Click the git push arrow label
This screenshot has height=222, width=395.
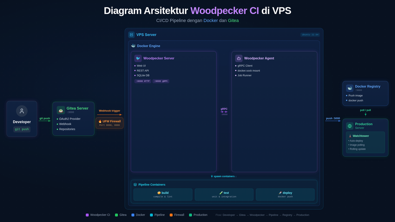coord(45,118)
